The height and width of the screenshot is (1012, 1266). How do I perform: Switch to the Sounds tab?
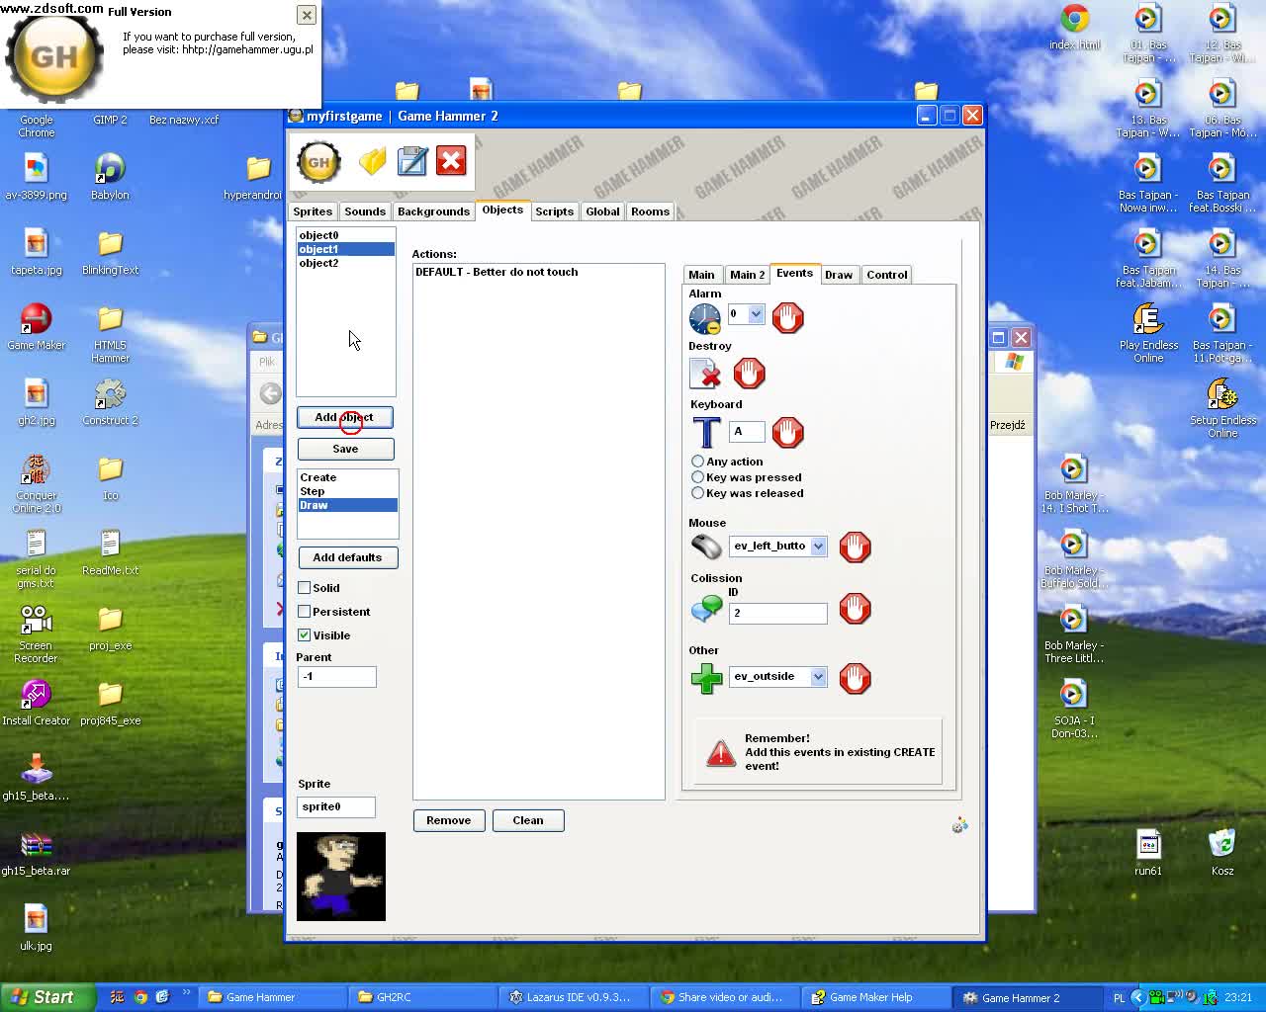(365, 211)
